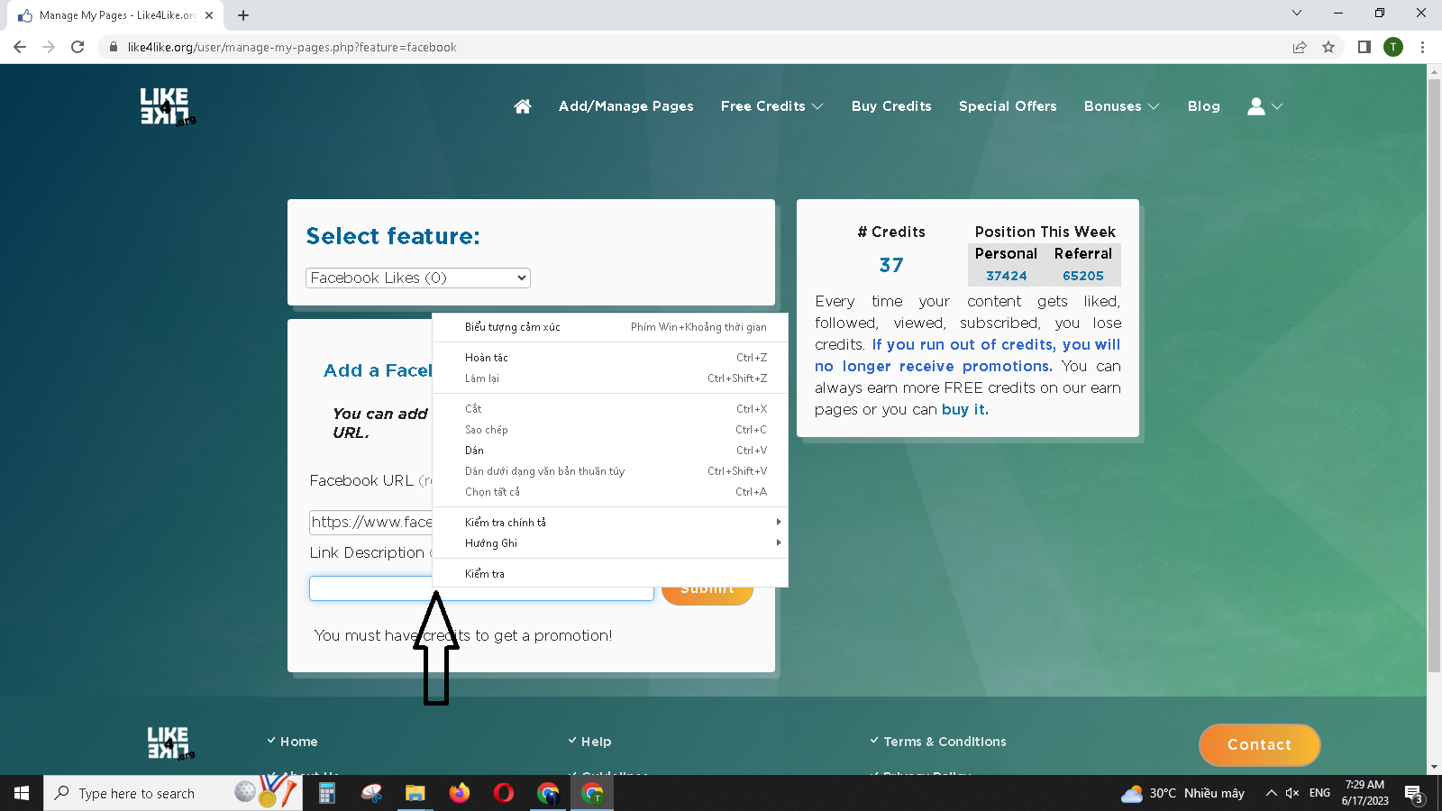The width and height of the screenshot is (1442, 811).
Task: Choose Chọn tất cả entry
Action: pyautogui.click(x=610, y=492)
